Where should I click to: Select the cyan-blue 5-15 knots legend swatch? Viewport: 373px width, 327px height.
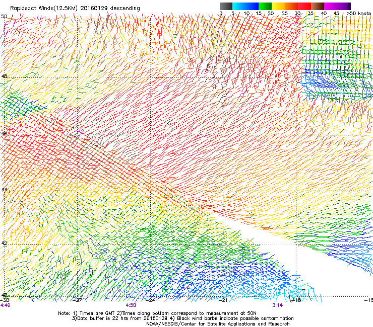[x=245, y=6]
